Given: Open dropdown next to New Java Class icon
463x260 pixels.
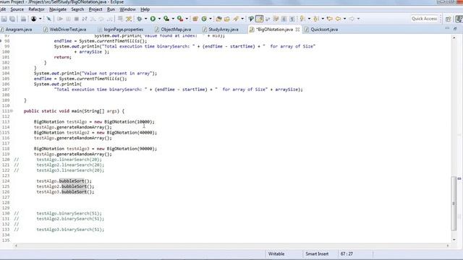Looking at the screenshot, I should [x=211, y=19].
